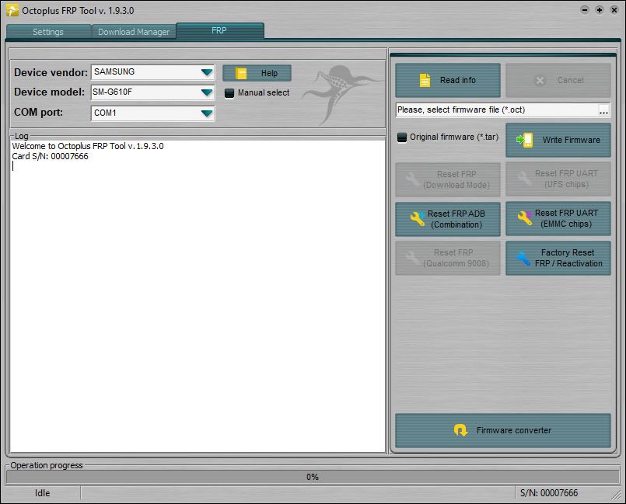Click the wrench icon on Reset FRP ADB

pos(418,218)
